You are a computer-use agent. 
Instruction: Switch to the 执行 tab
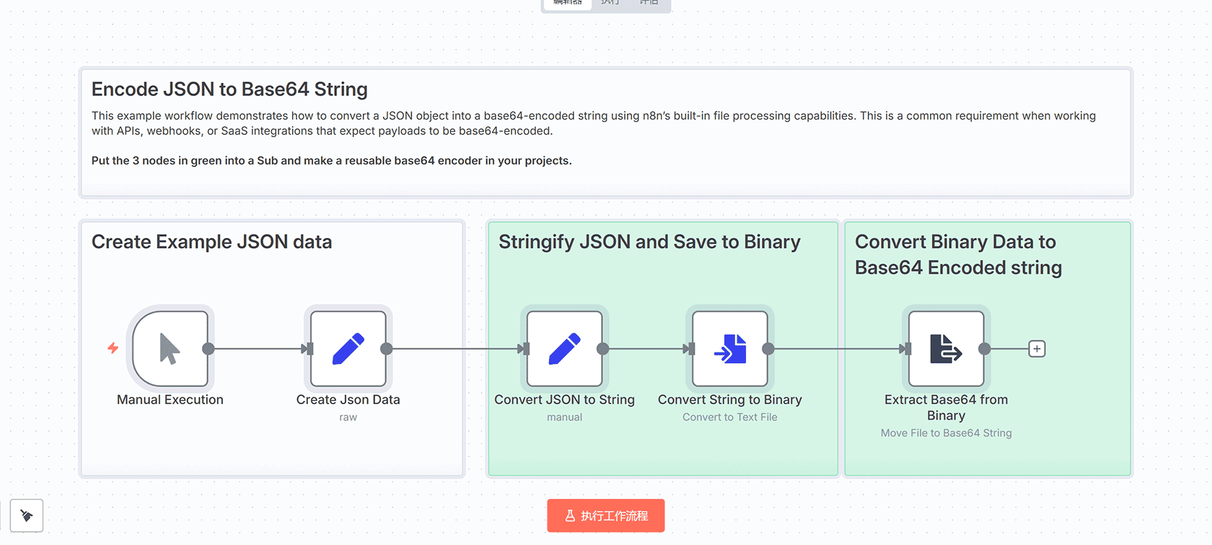(x=610, y=3)
